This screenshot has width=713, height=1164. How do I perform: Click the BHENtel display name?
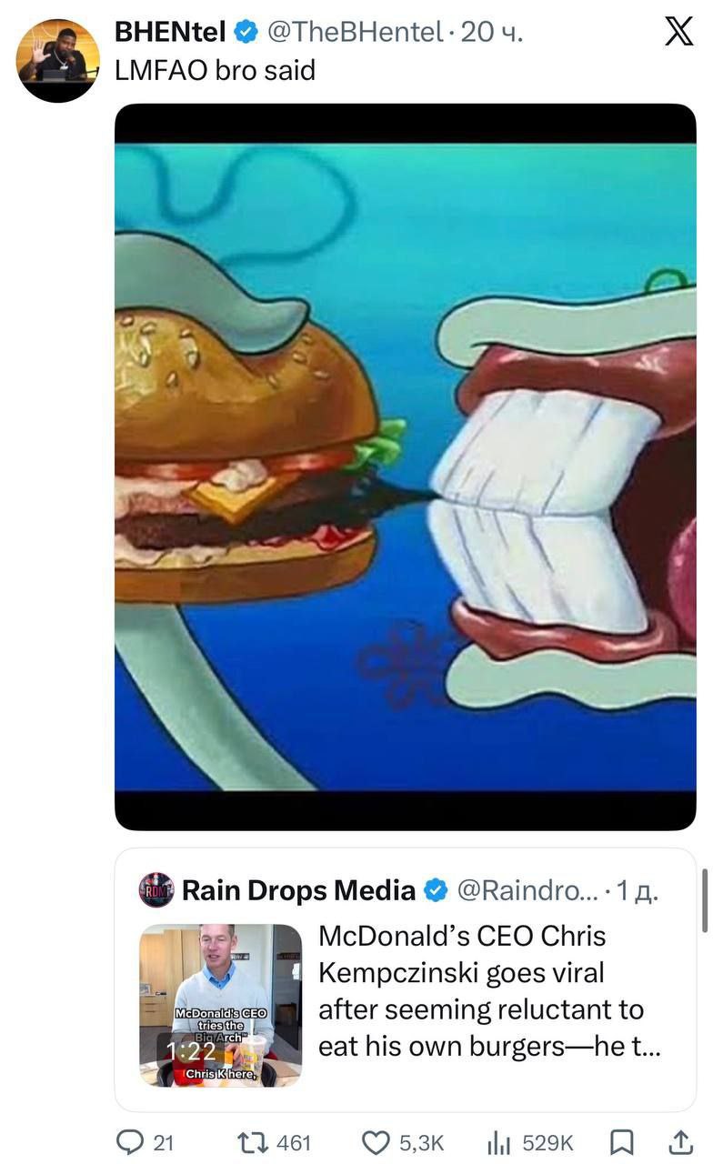(x=170, y=33)
